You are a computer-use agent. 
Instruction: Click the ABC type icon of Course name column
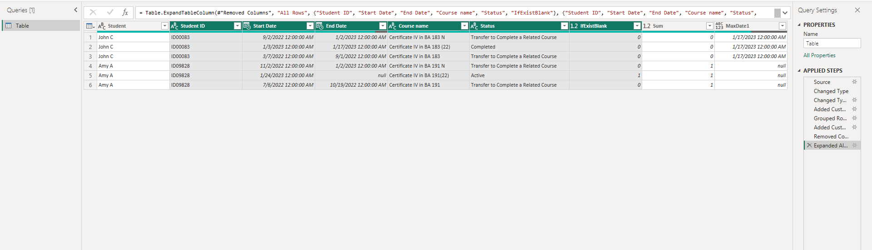click(393, 26)
